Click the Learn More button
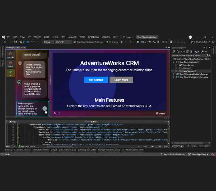The height and width of the screenshot is (191, 216). point(121,80)
